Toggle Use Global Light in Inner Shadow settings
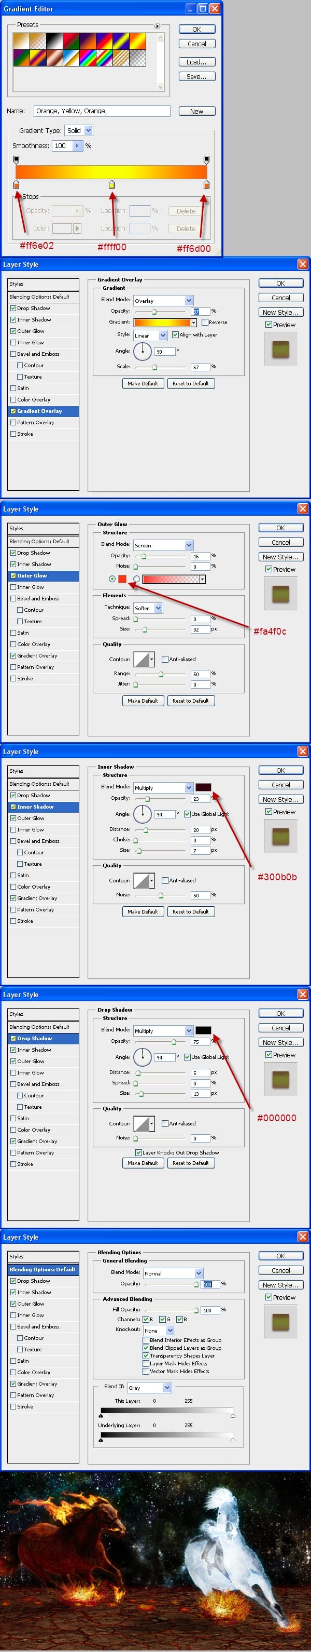The image size is (311, 1652). (x=187, y=814)
